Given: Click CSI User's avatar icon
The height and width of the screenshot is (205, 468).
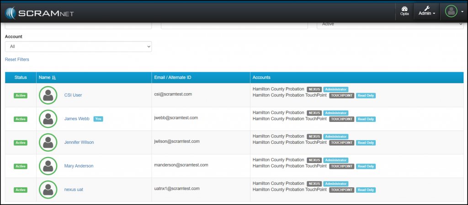Looking at the screenshot, I should click(48, 95).
